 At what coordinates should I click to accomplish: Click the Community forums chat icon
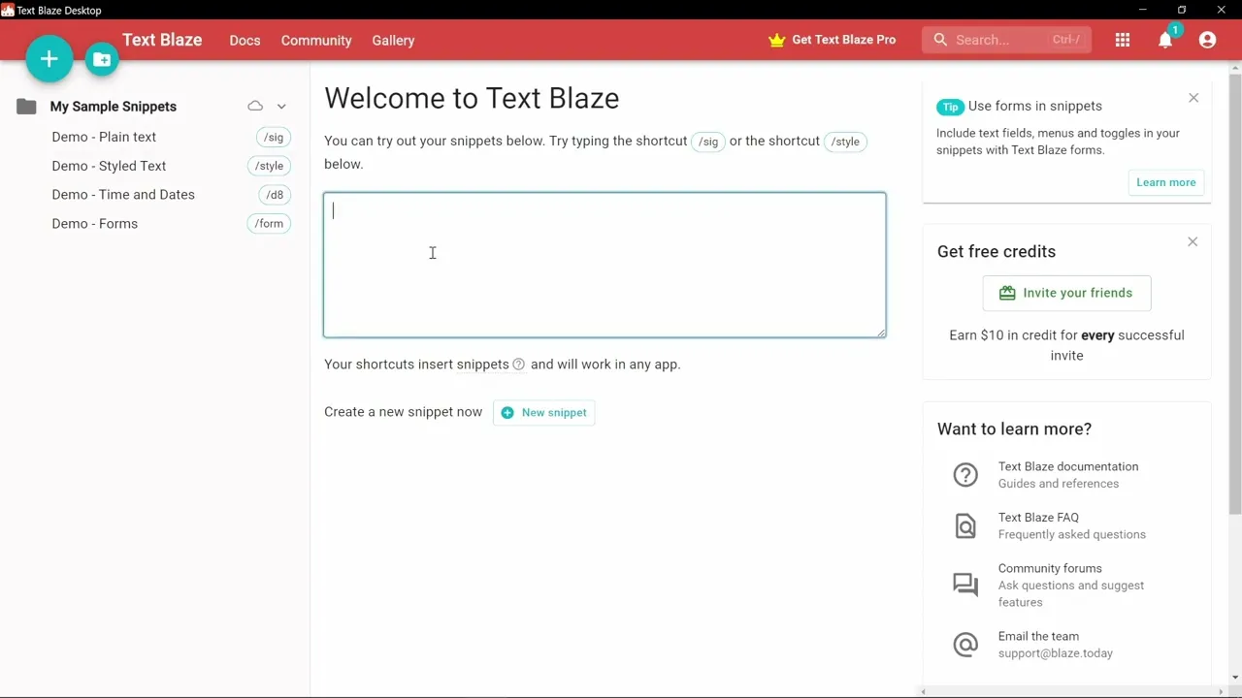965,585
